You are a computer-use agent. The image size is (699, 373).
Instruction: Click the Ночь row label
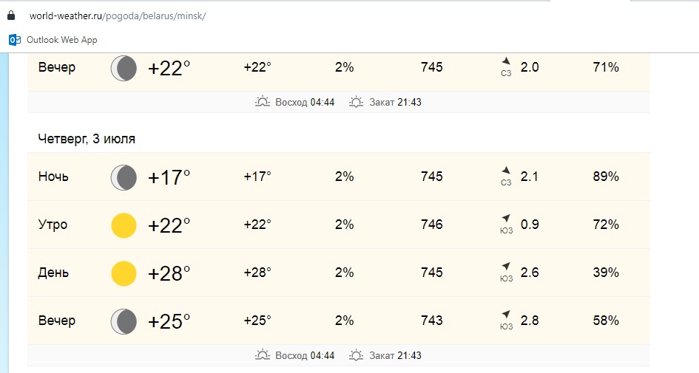tap(54, 177)
